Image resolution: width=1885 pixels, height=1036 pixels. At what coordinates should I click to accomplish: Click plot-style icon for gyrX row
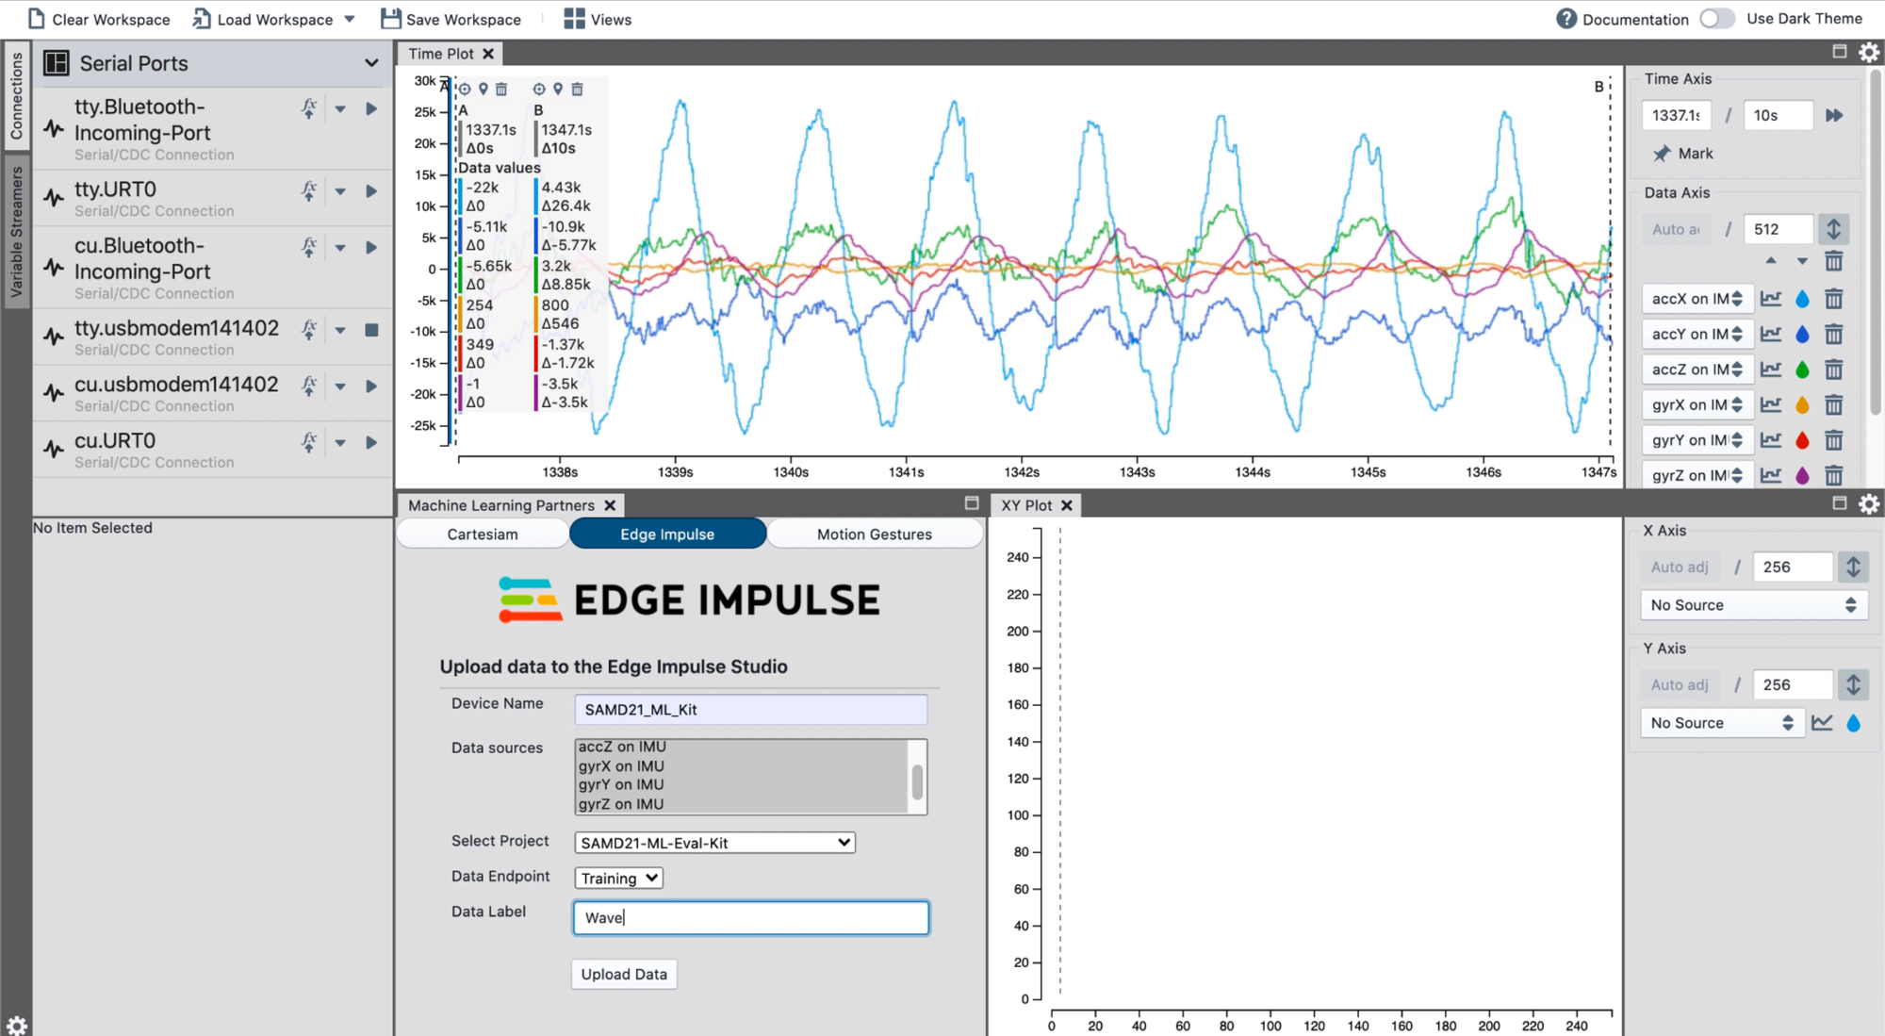(x=1771, y=405)
